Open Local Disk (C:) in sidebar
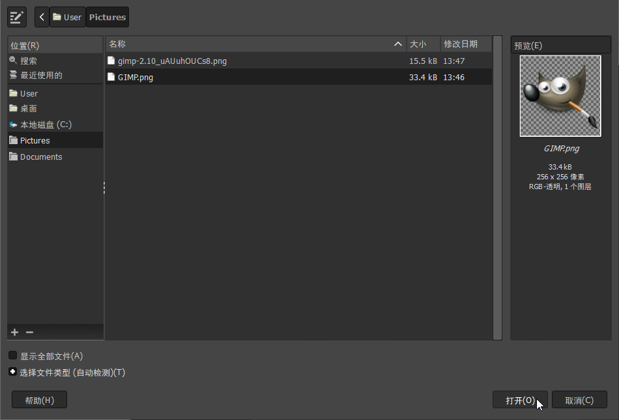 [55, 125]
